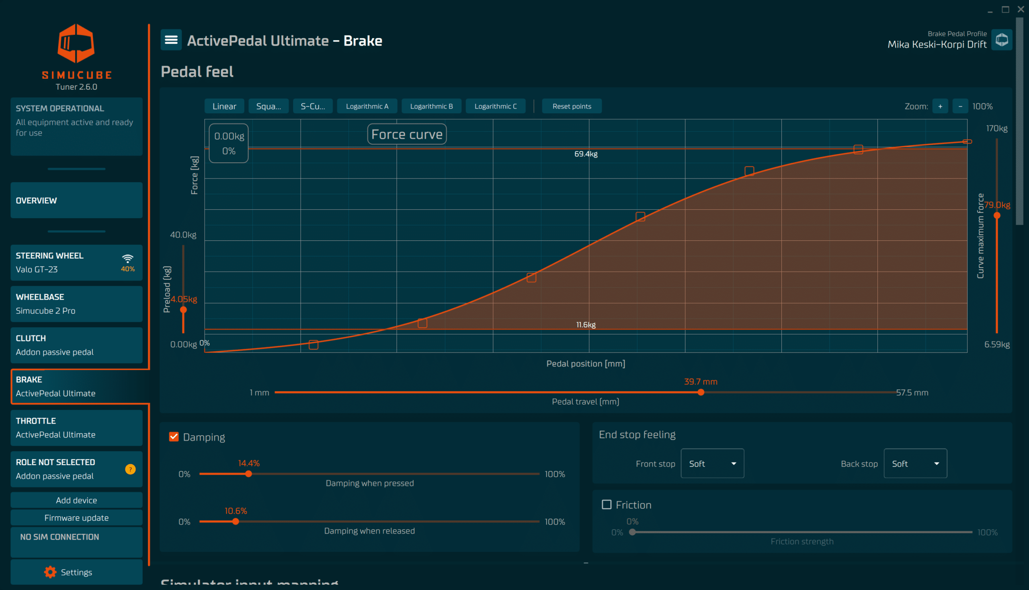Click the Settings gear icon
The image size is (1029, 590).
pyautogui.click(x=50, y=572)
